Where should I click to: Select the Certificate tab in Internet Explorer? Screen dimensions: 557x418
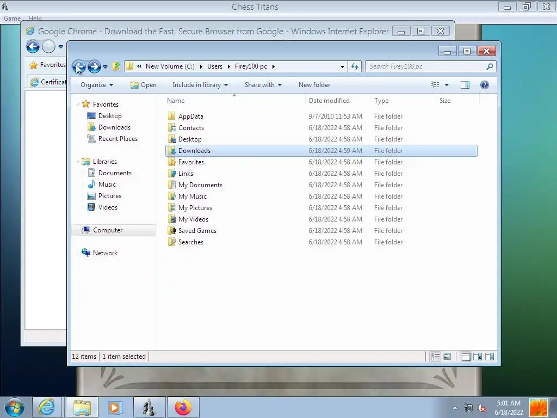(48, 82)
